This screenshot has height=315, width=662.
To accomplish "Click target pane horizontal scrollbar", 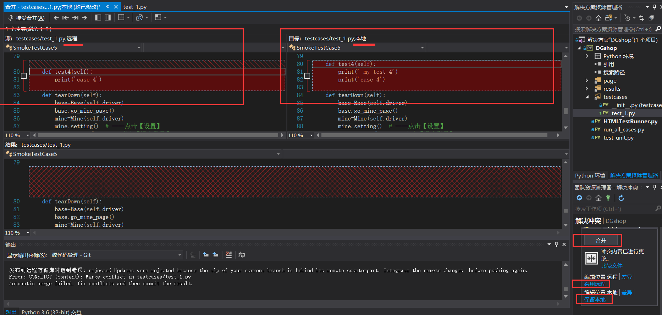I will click(434, 135).
